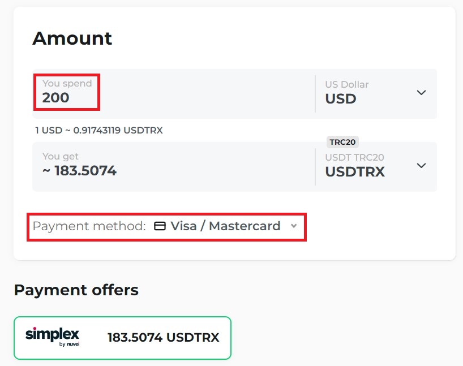Open the USDTRX crypto selector chevron
This screenshot has width=463, height=366.
tap(421, 165)
